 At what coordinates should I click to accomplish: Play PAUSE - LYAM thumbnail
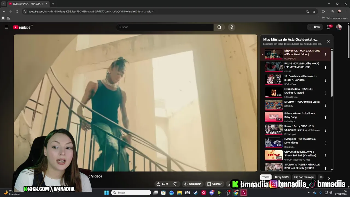pyautogui.click(x=273, y=67)
